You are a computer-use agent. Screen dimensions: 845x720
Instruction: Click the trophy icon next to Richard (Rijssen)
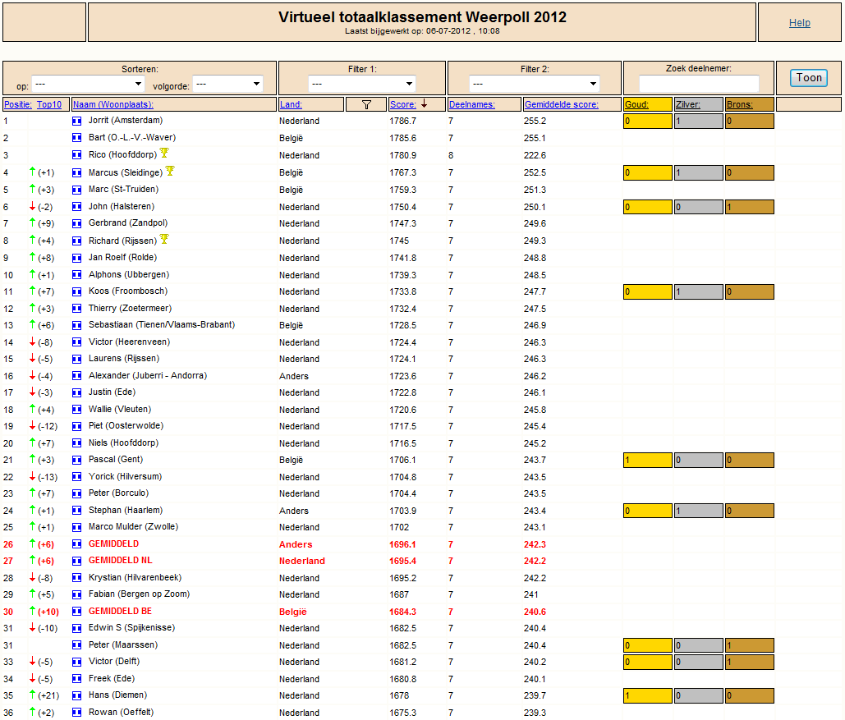(164, 239)
